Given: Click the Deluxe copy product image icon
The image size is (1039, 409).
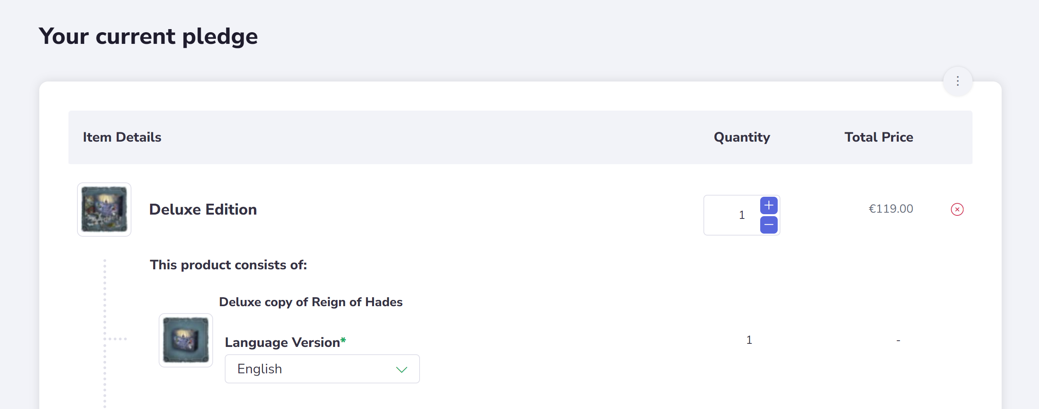Looking at the screenshot, I should [186, 340].
